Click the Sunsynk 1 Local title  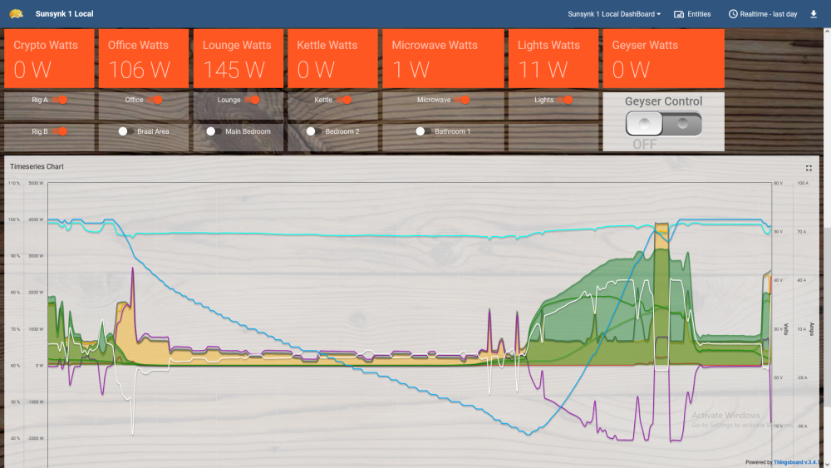(x=64, y=14)
